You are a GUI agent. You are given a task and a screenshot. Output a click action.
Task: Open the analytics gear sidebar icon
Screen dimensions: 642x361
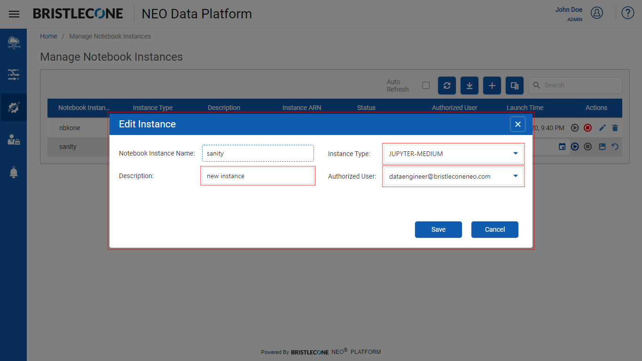14,108
